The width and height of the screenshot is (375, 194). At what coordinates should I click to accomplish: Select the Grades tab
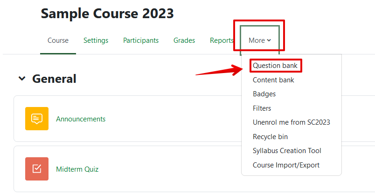(184, 40)
